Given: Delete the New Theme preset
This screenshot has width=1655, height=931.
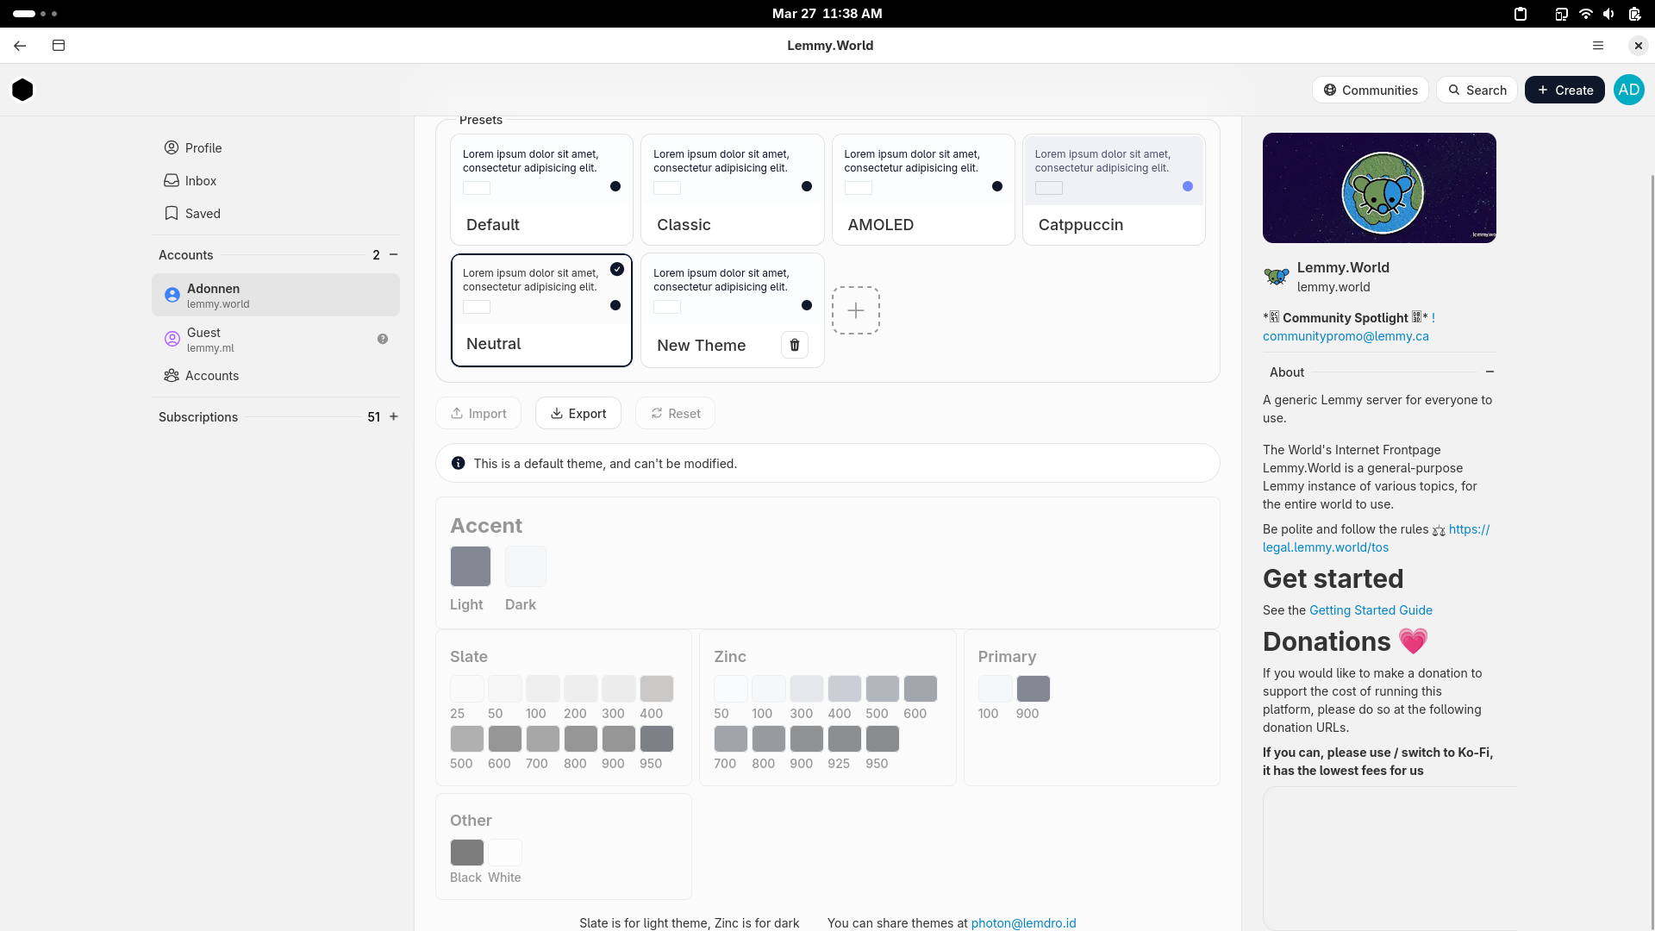Looking at the screenshot, I should tap(795, 345).
